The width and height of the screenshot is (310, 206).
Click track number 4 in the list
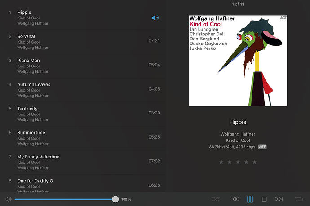10,84
